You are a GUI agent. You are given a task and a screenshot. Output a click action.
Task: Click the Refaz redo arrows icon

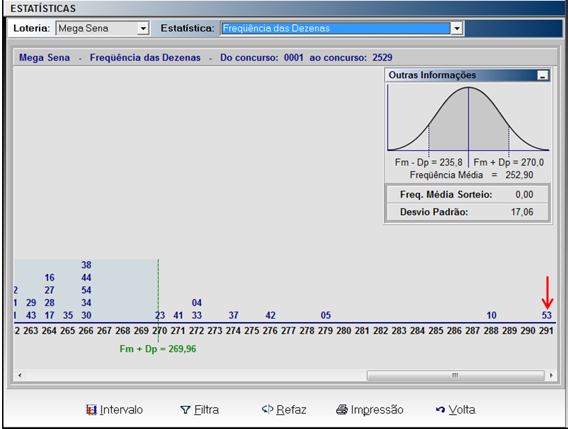point(268,410)
